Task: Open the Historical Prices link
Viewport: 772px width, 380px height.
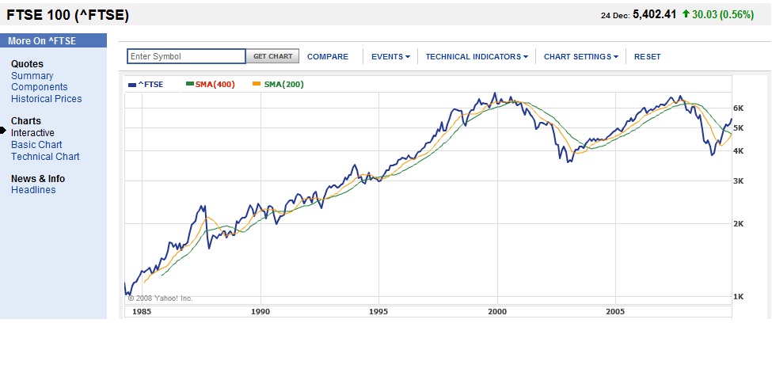Action: coord(46,98)
